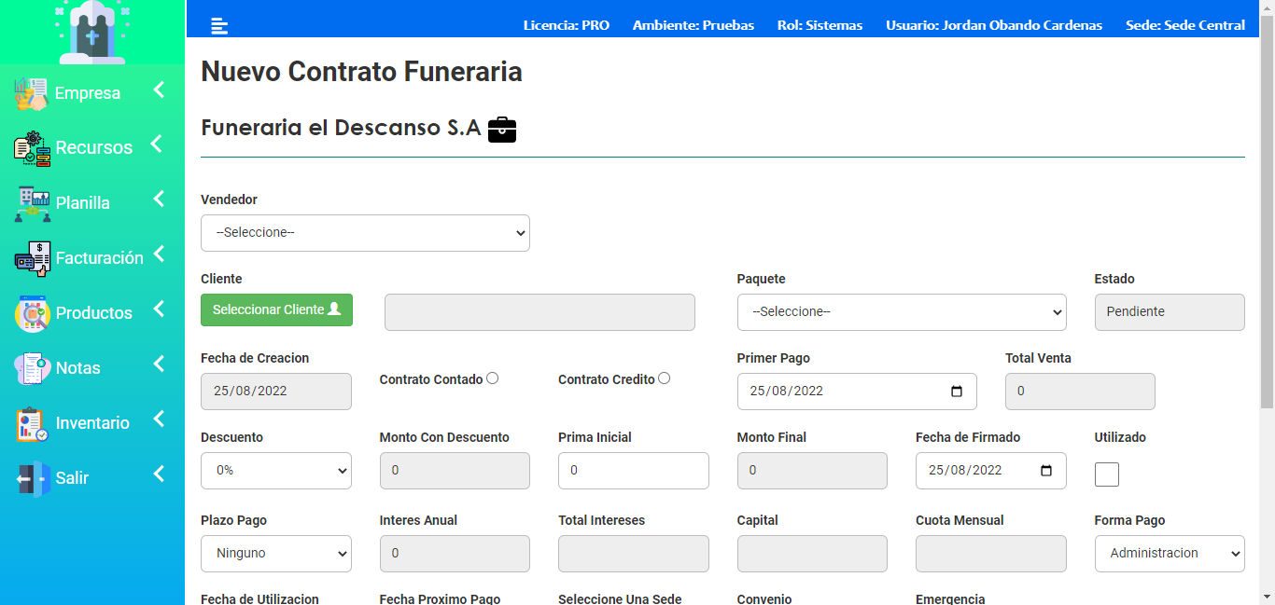1275x605 pixels.
Task: Click the Inventario clipboard icon
Action: coord(32,423)
